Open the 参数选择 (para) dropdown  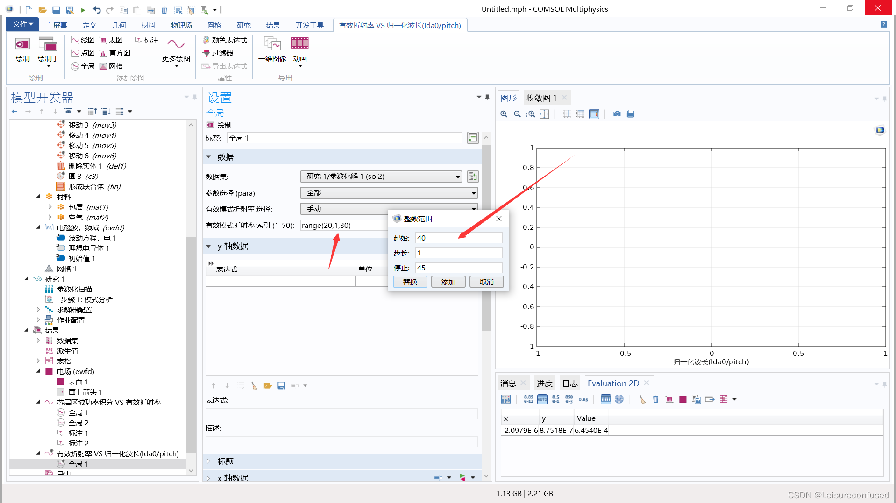(389, 193)
